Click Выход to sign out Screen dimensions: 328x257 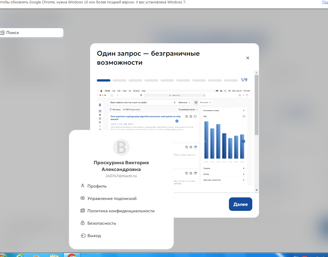click(94, 235)
